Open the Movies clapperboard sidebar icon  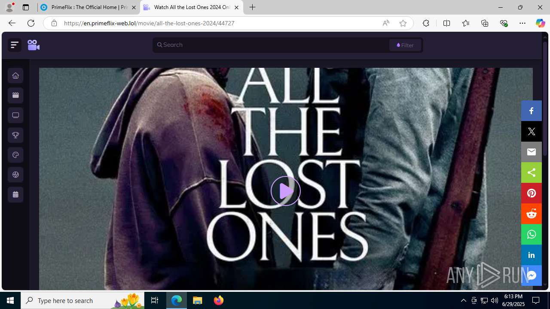click(15, 95)
